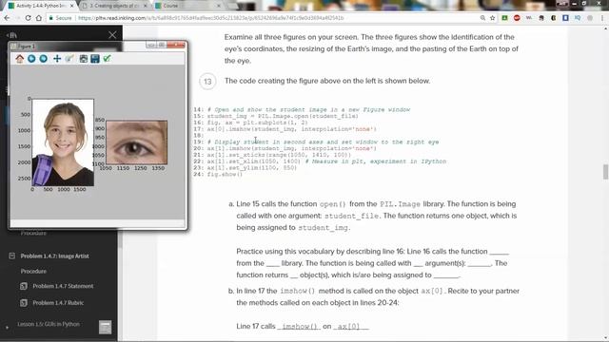Viewport: 609px width, 342px height.
Task: Click the green extension icon in Chrome toolbar
Action: click(504, 18)
